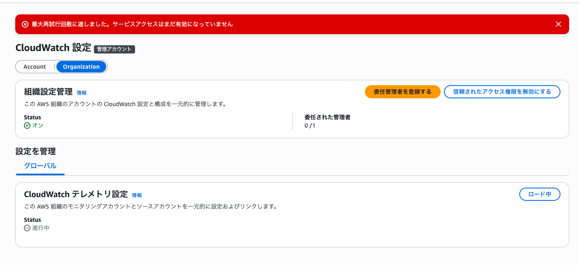This screenshot has width=579, height=265.
Task: Click the 委任管理者を登録する orange button
Action: pos(403,92)
